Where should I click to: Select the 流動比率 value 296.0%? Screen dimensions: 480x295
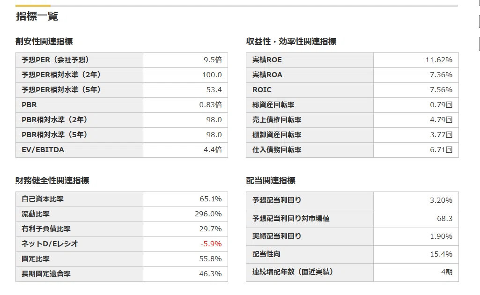click(x=208, y=214)
